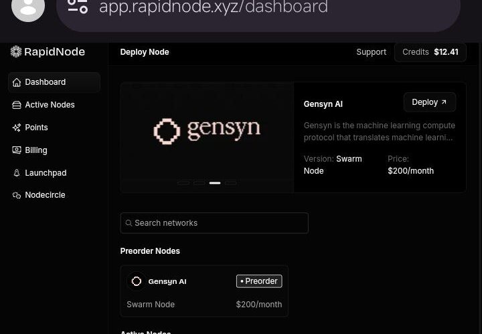Image resolution: width=482 pixels, height=334 pixels.
Task: Click the Support link
Action: (x=372, y=52)
